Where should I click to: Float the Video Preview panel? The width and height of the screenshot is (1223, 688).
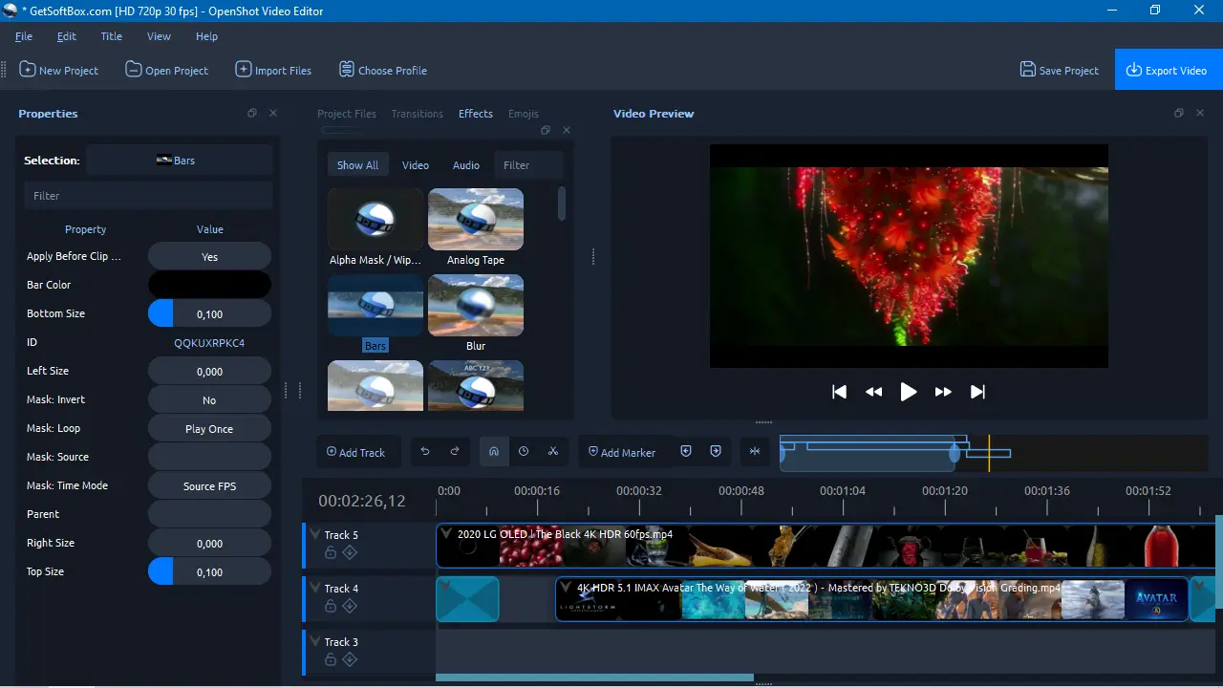click(1179, 113)
